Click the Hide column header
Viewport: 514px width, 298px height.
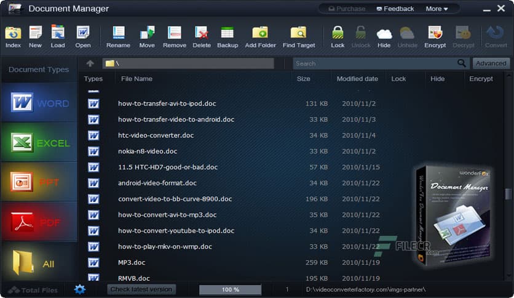tap(437, 79)
